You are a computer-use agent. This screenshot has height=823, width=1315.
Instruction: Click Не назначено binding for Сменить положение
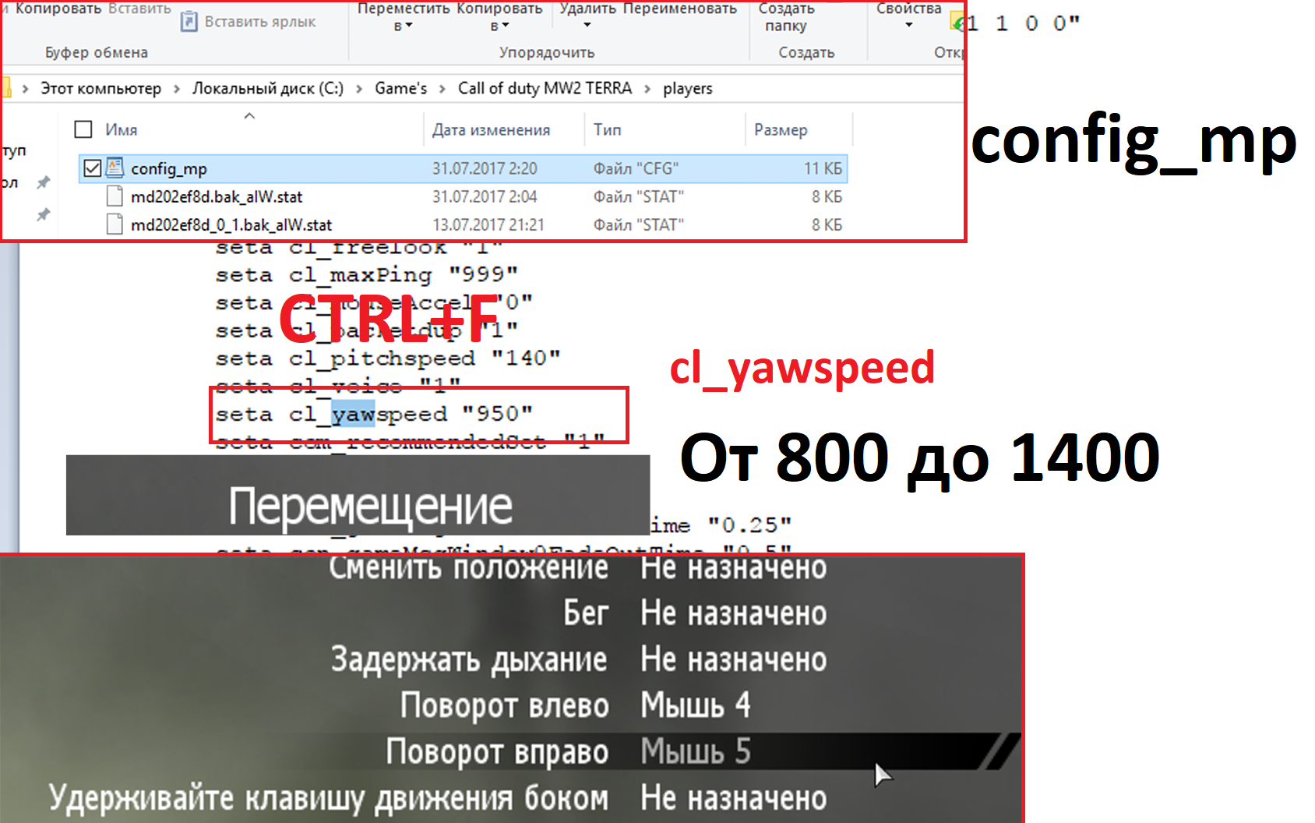[x=734, y=568]
